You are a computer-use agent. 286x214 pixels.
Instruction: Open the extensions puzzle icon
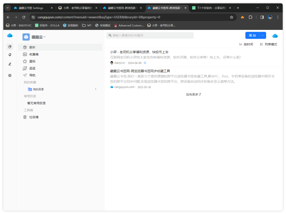(251, 17)
